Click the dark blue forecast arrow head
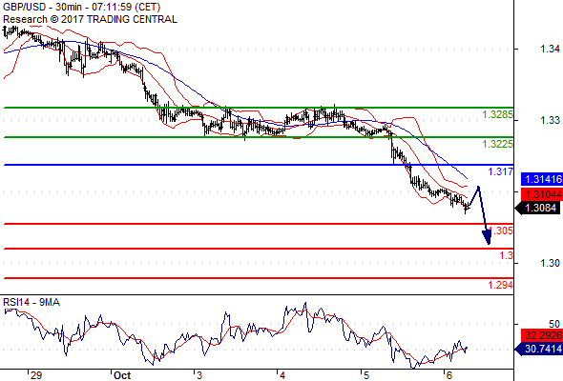Screen dimensions: 563x381 coord(487,237)
